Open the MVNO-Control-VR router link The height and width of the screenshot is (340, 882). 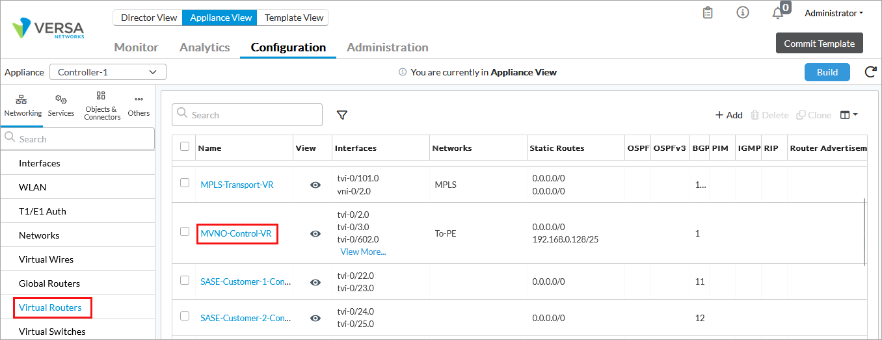[x=236, y=233]
